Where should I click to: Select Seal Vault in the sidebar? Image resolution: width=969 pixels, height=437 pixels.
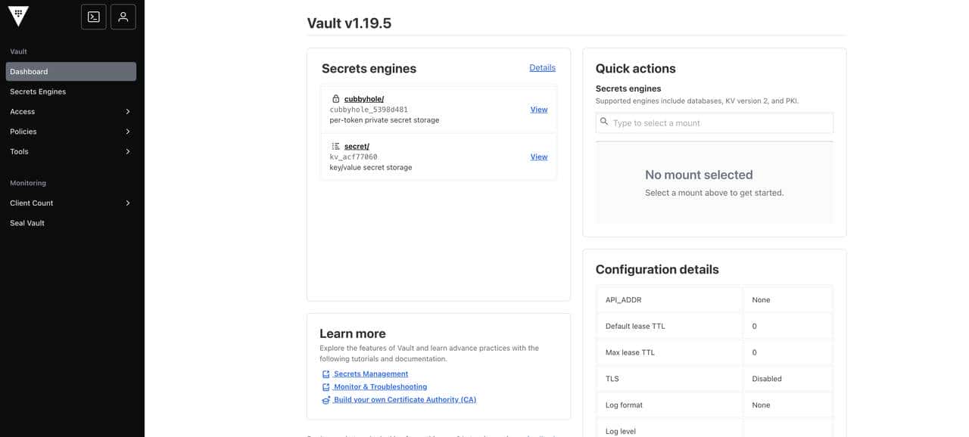[x=27, y=223]
